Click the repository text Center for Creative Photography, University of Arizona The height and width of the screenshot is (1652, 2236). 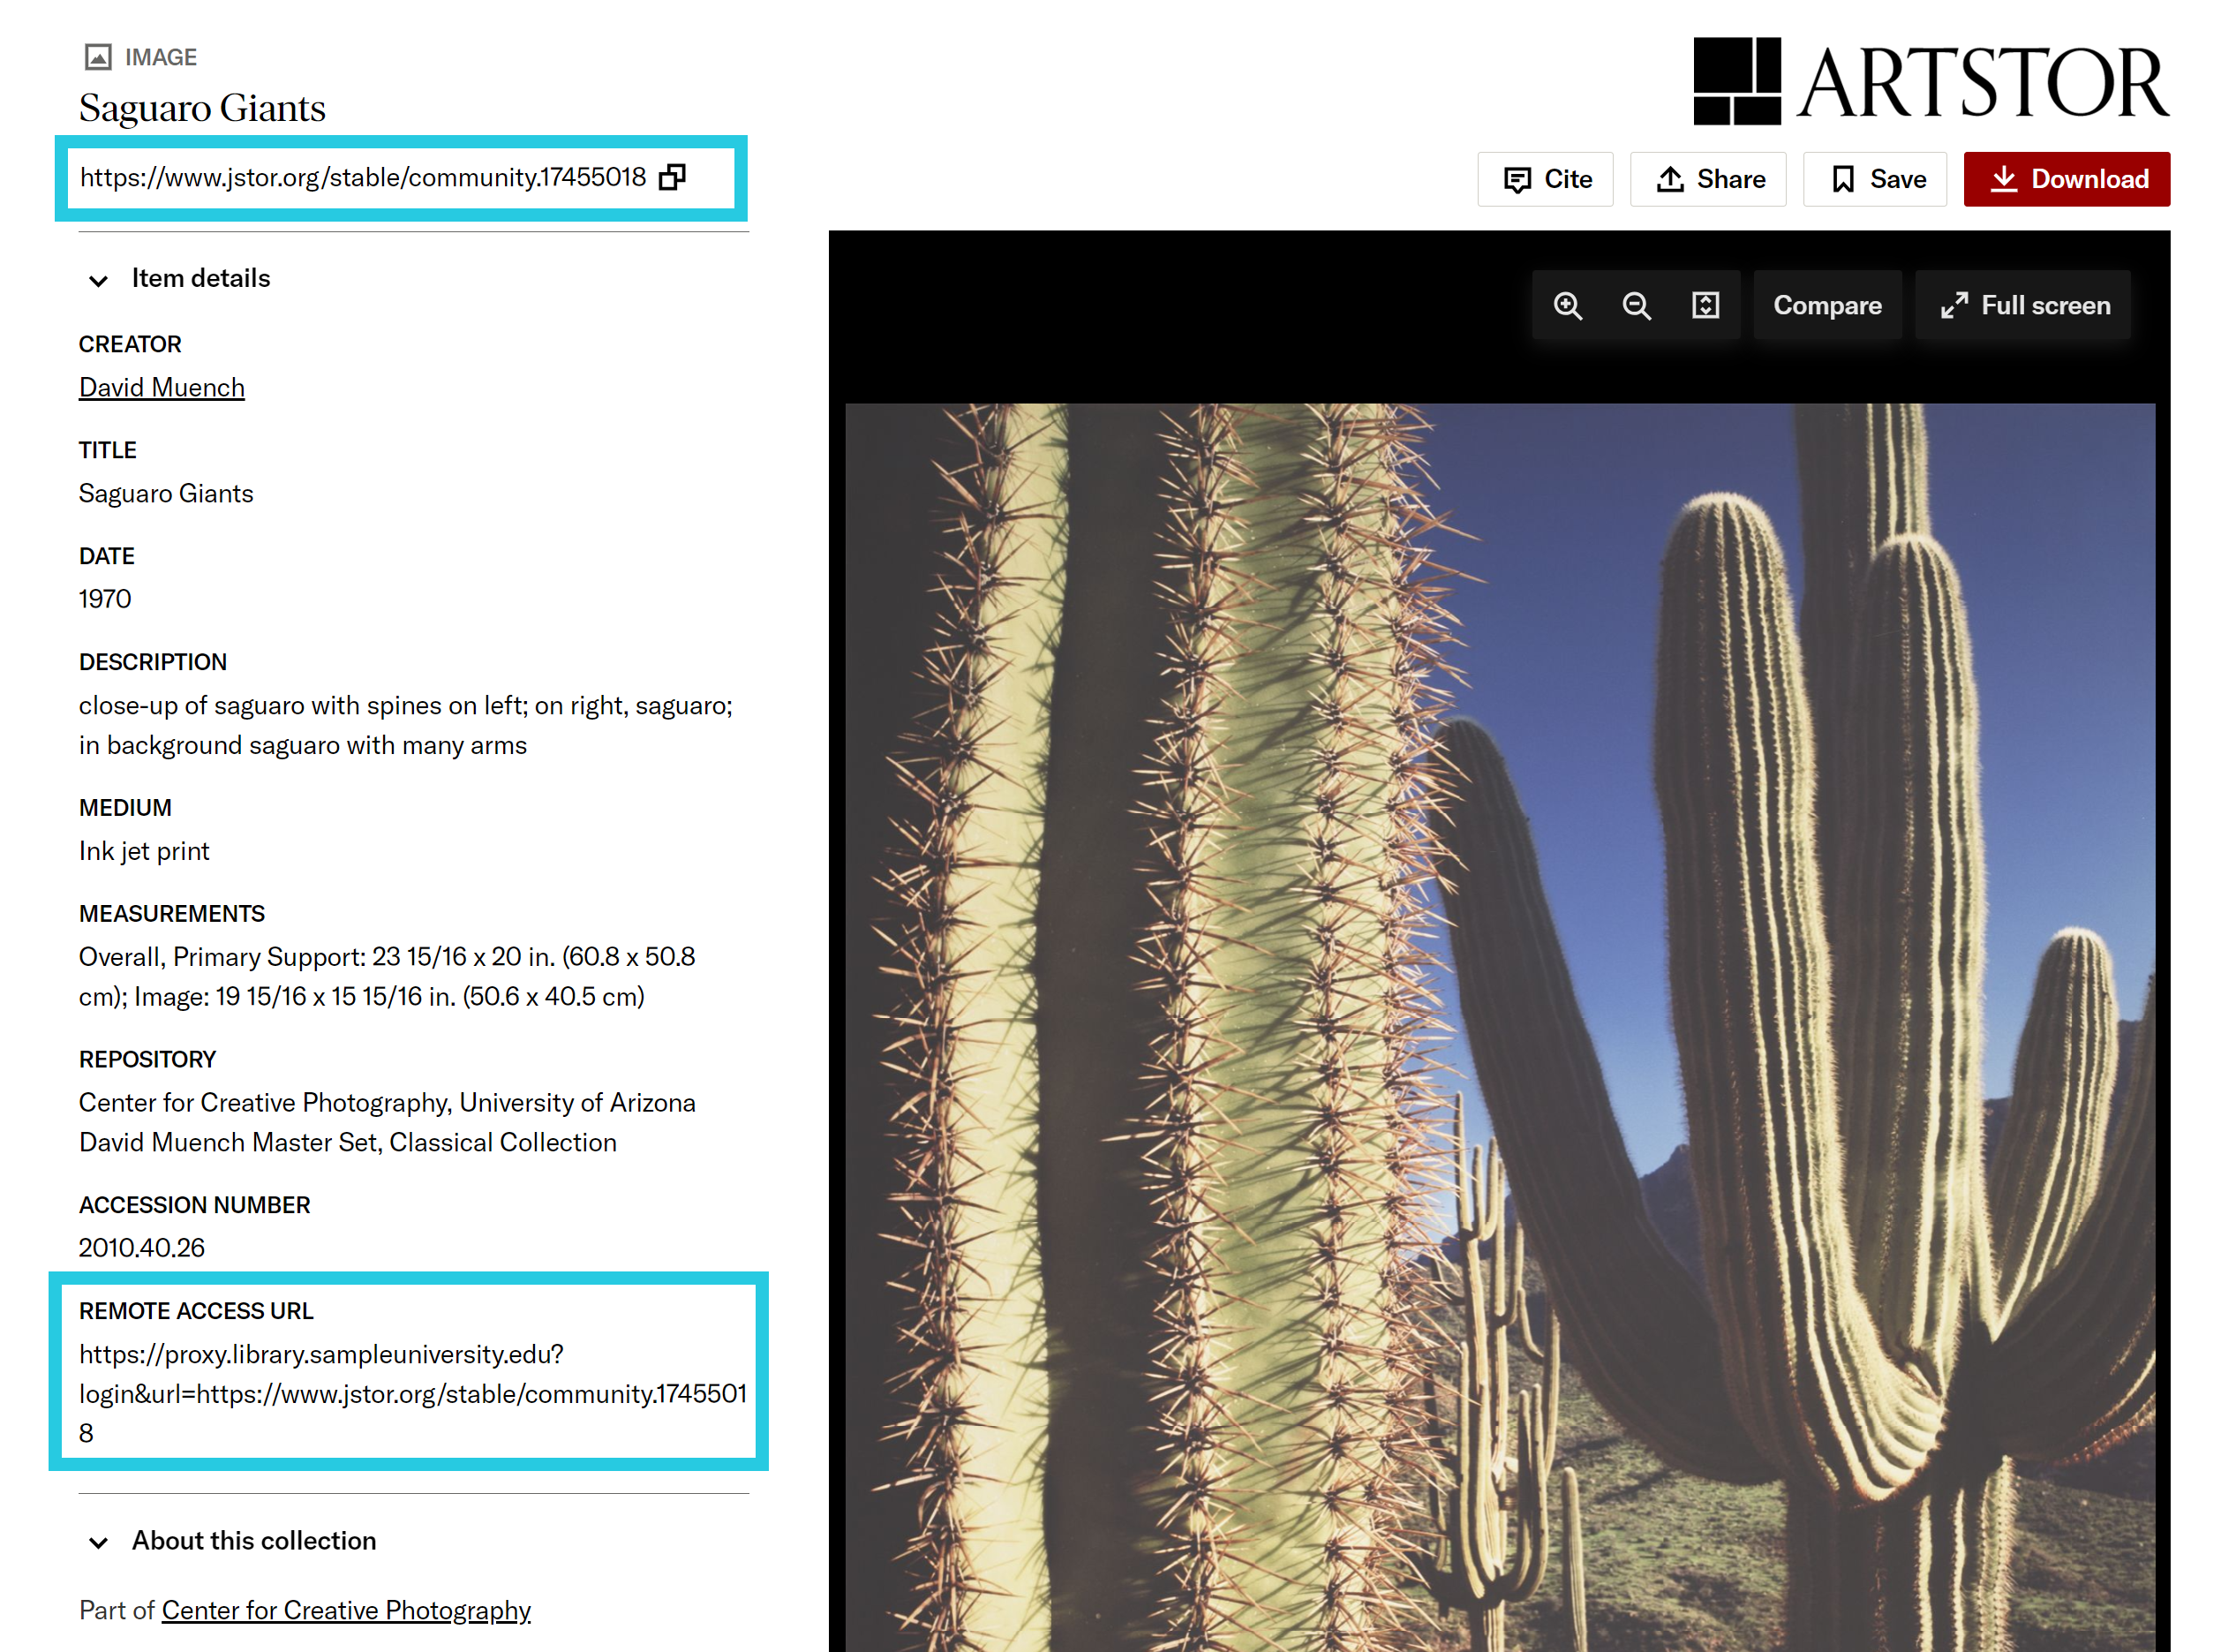(387, 1103)
